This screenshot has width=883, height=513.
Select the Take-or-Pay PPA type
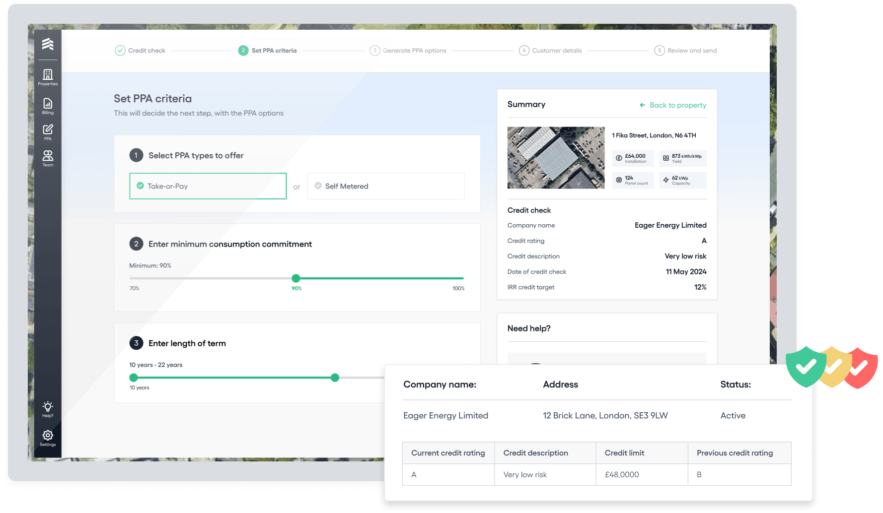pos(208,186)
